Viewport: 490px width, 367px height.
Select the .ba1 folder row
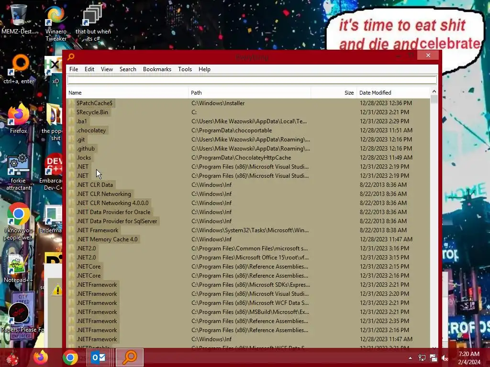coord(248,121)
